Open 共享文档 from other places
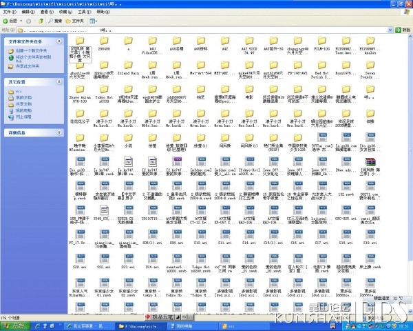 [x=23, y=104]
